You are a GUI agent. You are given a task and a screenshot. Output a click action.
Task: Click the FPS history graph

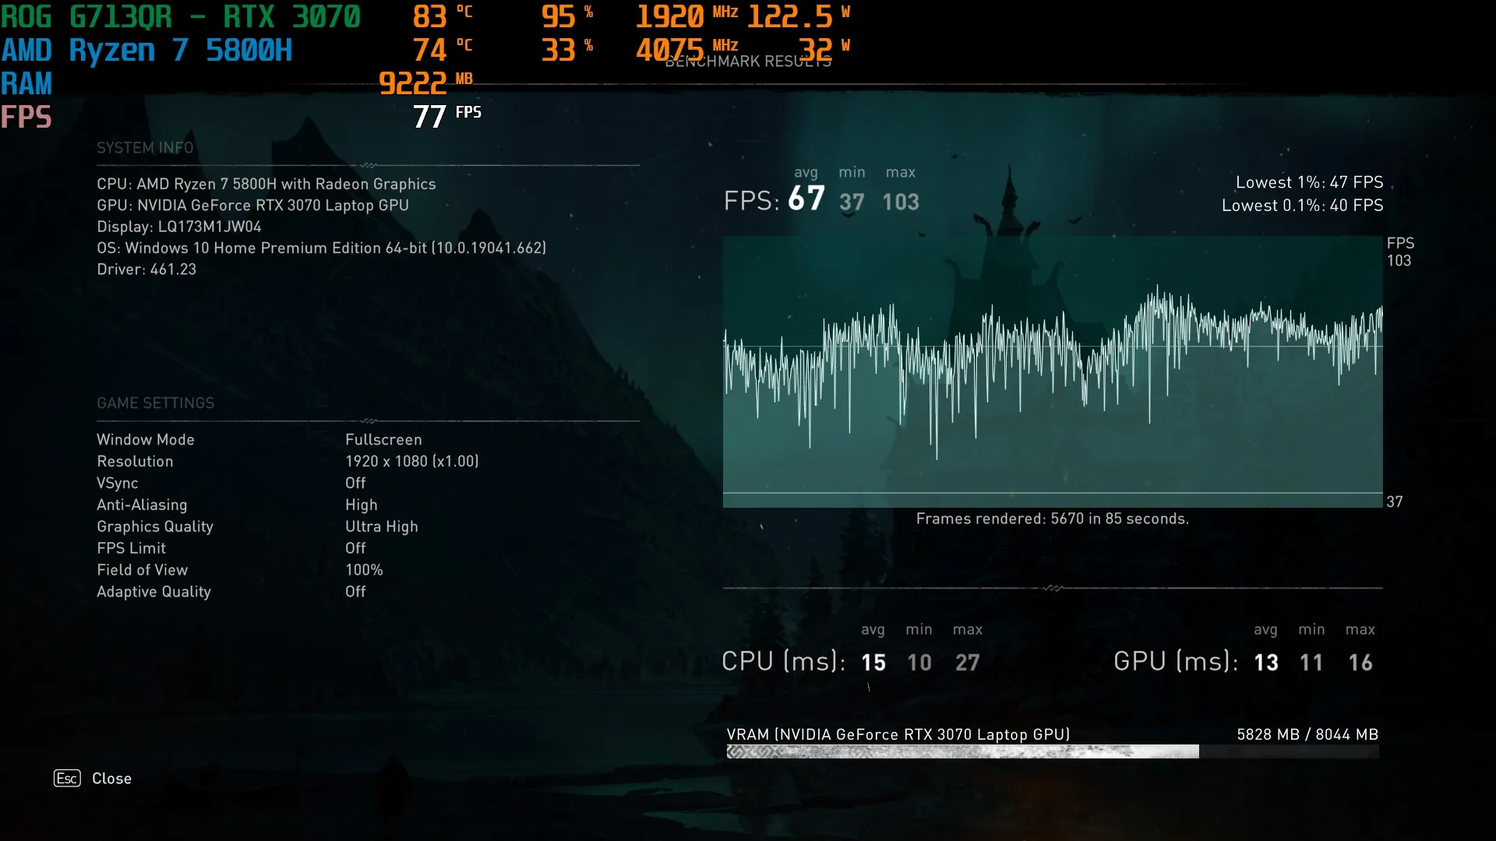coord(1053,371)
